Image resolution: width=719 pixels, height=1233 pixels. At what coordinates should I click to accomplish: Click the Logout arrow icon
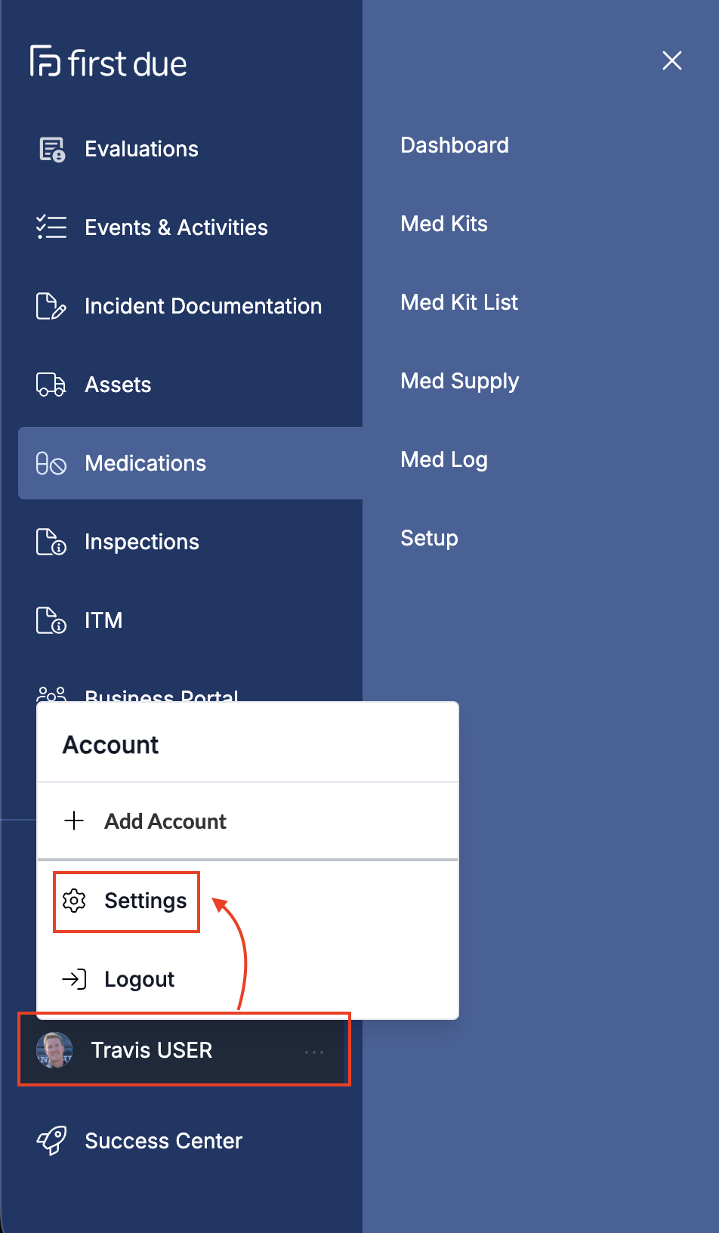point(74,979)
